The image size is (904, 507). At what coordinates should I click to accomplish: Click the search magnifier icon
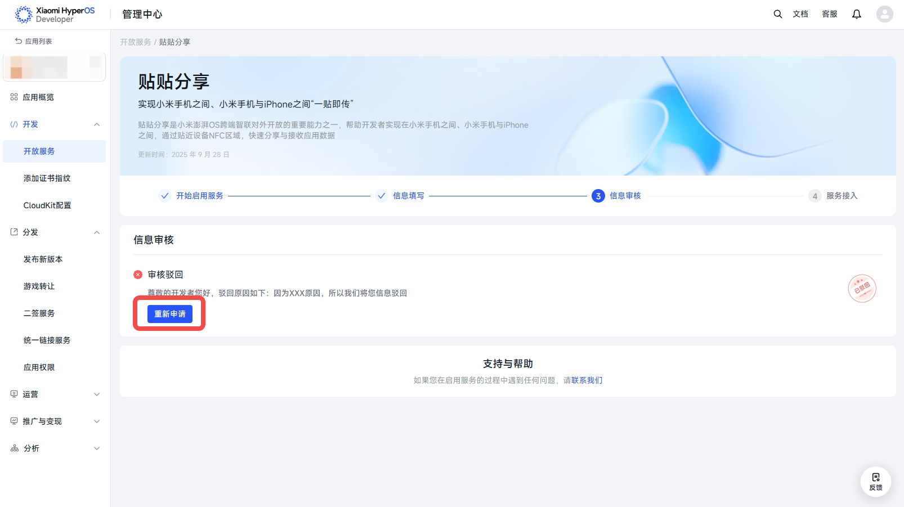[x=778, y=14]
